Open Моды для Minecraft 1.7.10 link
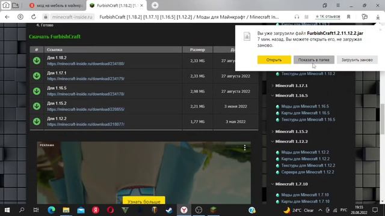This screenshot has width=385, height=216. [305, 194]
